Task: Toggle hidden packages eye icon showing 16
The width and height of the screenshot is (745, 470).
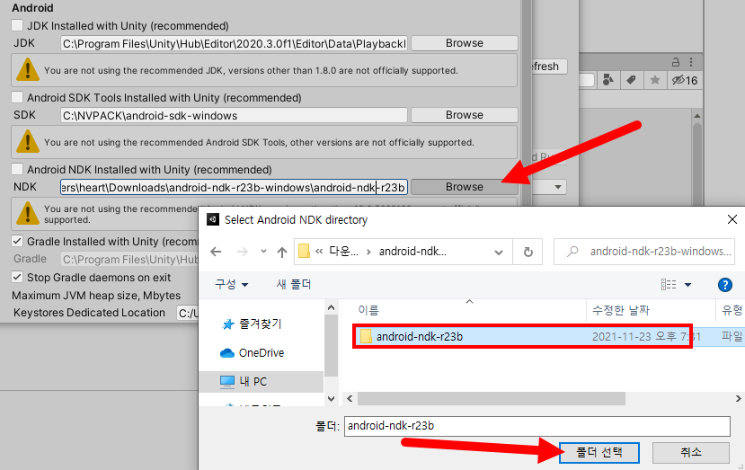Action: (685, 80)
